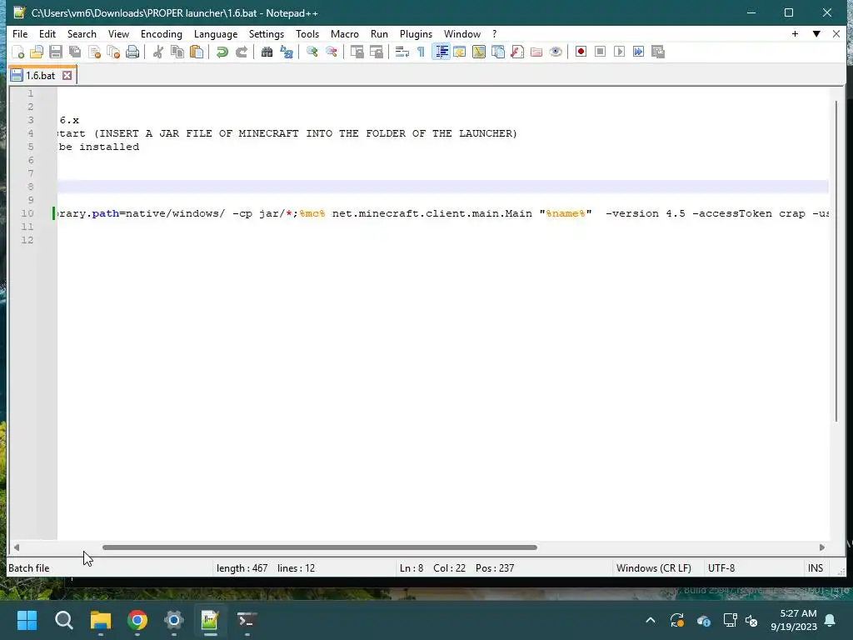Run macro multiple times
Image resolution: width=853 pixels, height=640 pixels.
pyautogui.click(x=639, y=52)
